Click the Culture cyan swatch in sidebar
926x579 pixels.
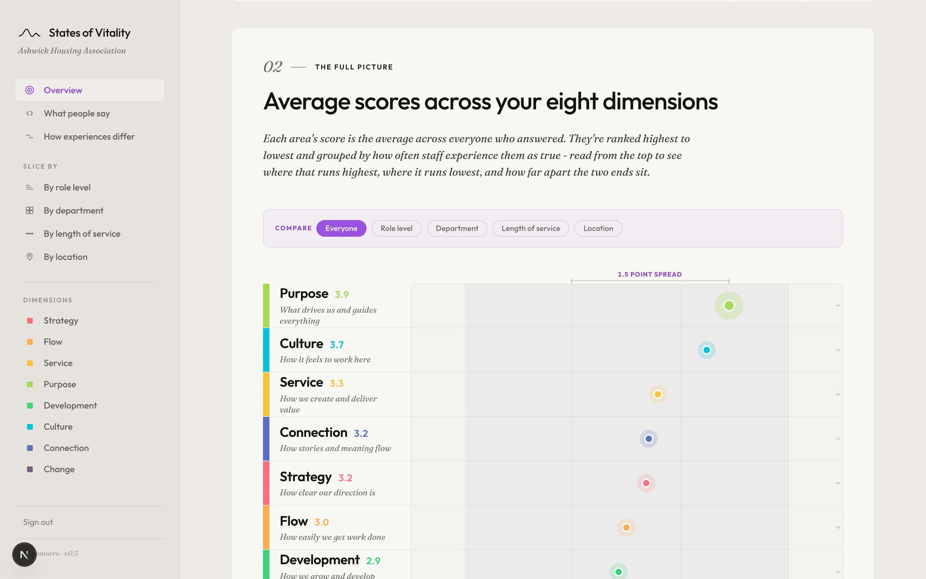coord(30,427)
